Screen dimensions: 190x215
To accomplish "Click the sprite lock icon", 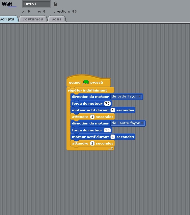I will pyautogui.click(x=55, y=4).
